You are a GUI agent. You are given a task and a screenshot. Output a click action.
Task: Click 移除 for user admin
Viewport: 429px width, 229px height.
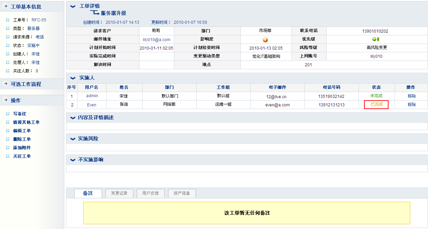[412, 96]
